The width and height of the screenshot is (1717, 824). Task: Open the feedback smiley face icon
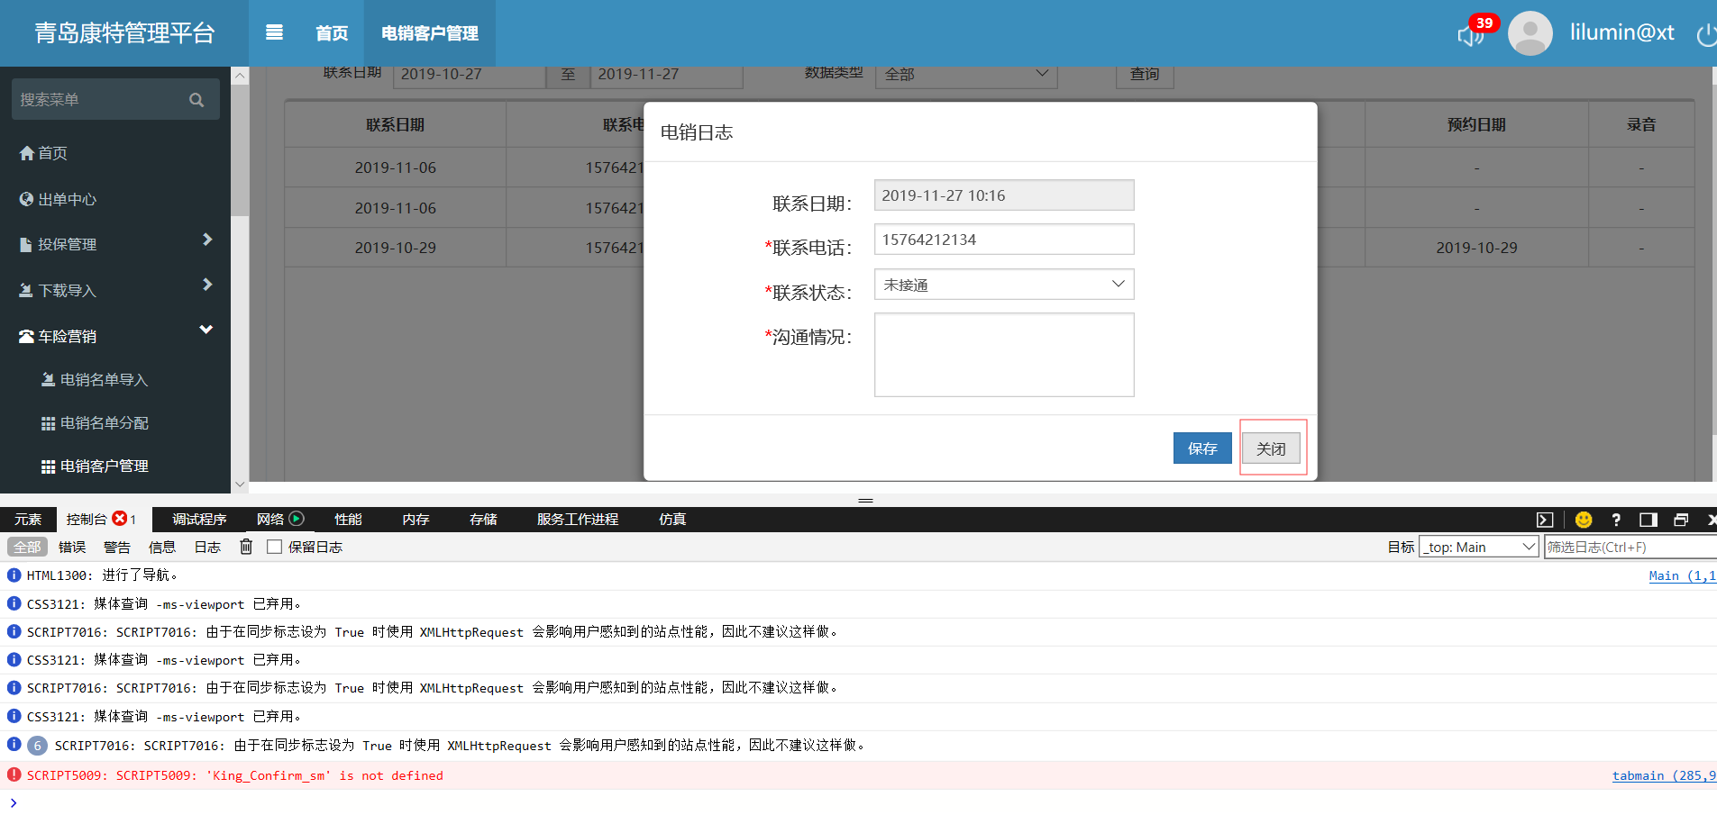pyautogui.click(x=1583, y=520)
